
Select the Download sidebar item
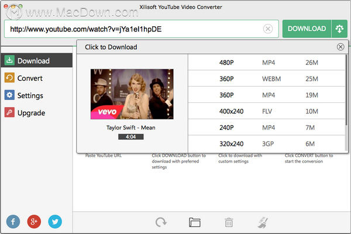point(36,60)
